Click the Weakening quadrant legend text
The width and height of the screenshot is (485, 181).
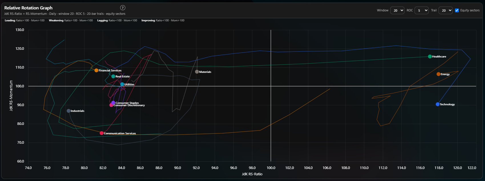click(71, 20)
